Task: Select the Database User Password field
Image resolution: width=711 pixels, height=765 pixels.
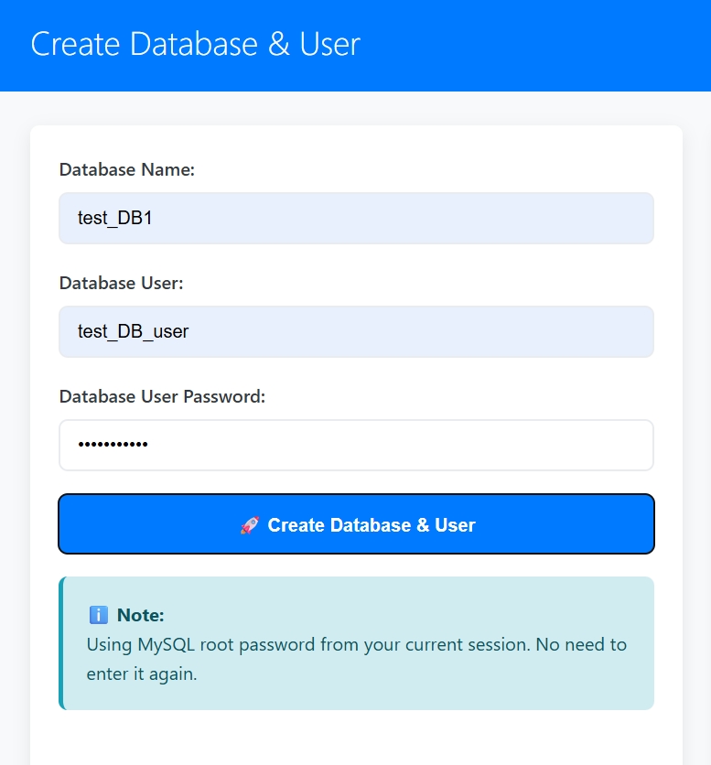Action: (356, 445)
